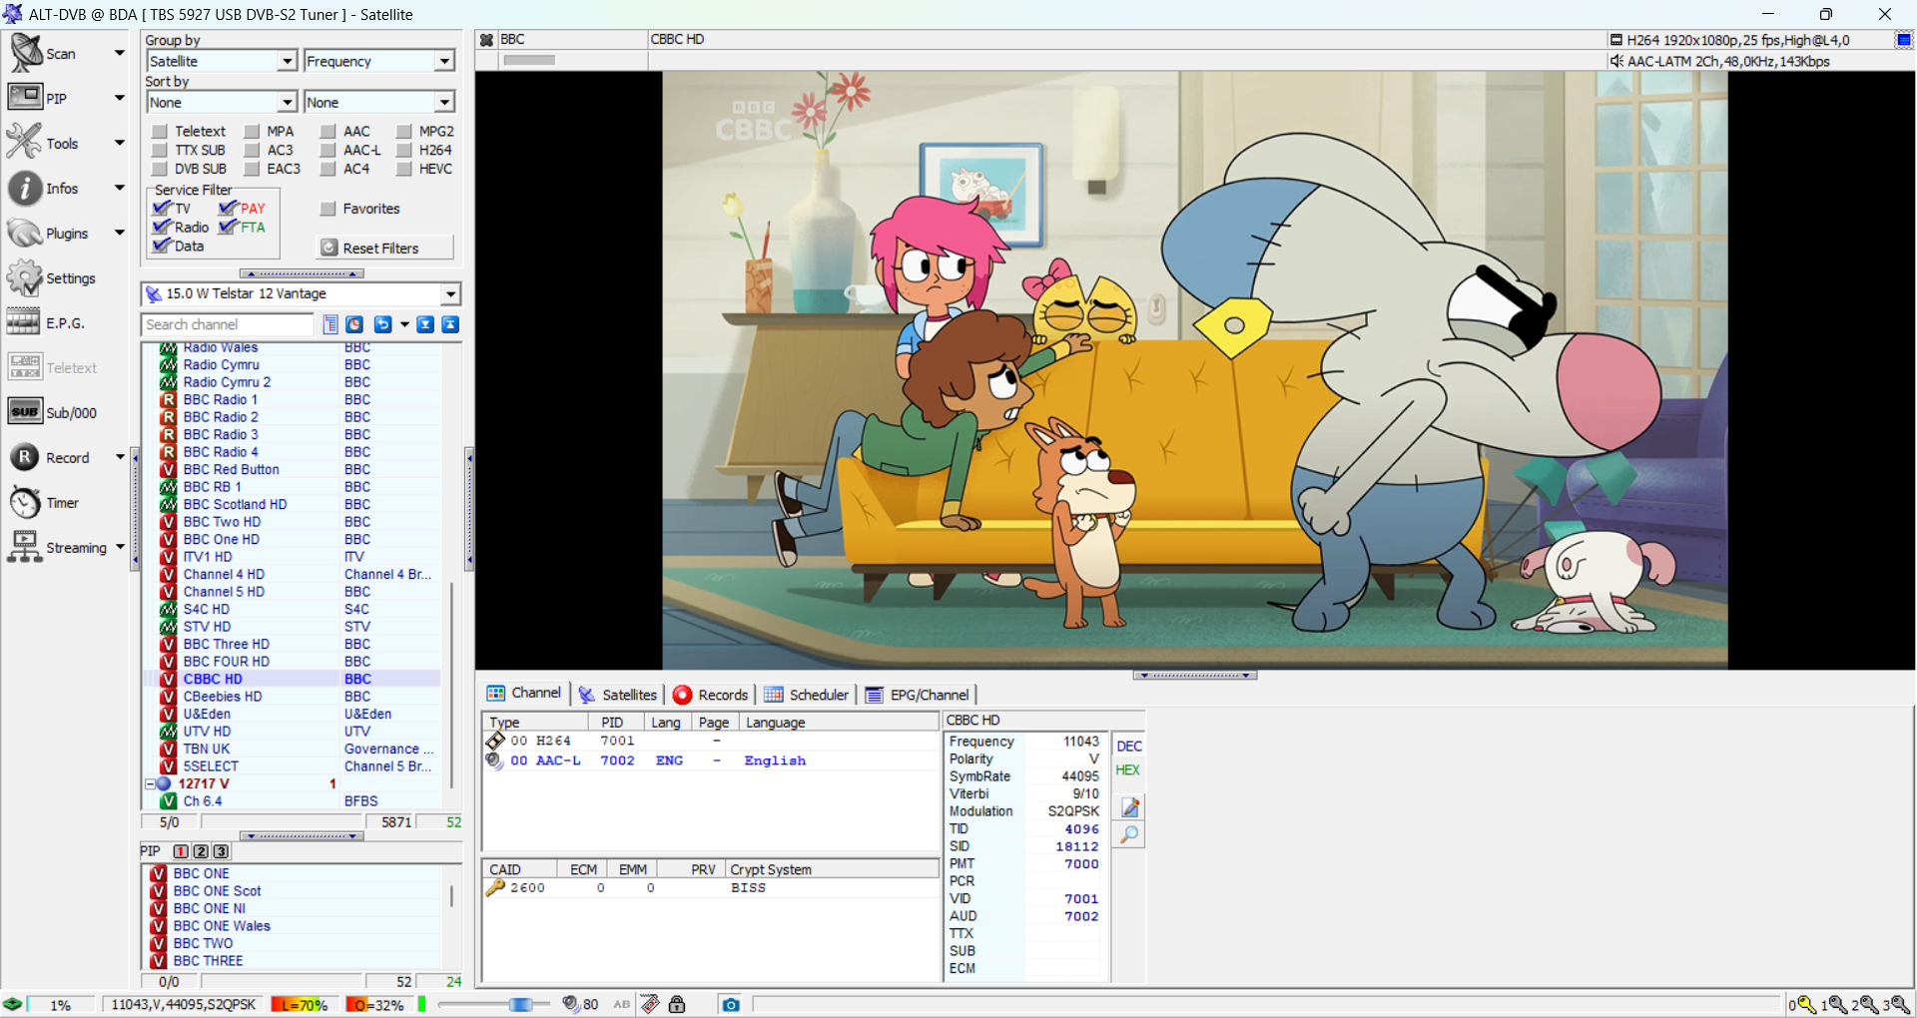Click the channel list vertical scrollbar

pos(452,684)
